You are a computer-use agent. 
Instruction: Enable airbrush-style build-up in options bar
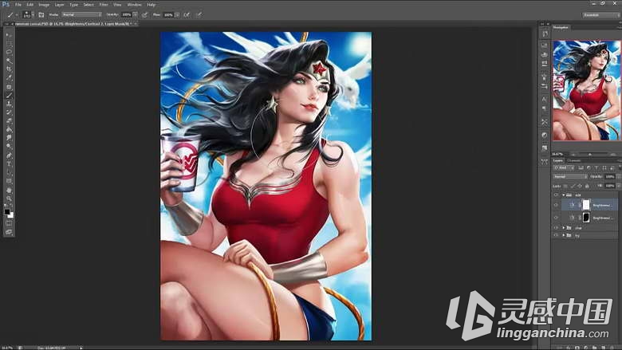(187, 14)
